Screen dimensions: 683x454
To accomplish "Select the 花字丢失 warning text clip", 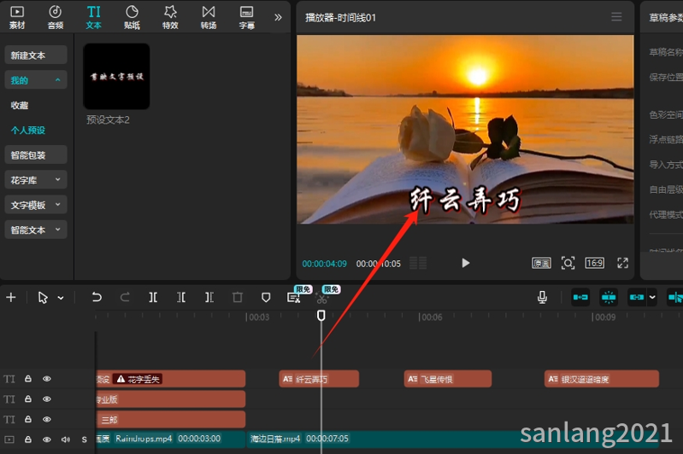I will click(x=170, y=379).
